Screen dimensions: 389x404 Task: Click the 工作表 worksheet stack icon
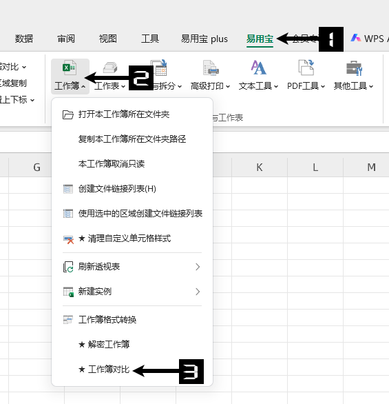[x=110, y=68]
